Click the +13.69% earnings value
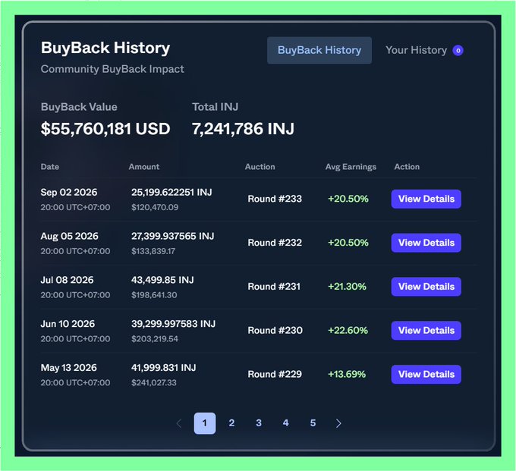 pos(347,375)
